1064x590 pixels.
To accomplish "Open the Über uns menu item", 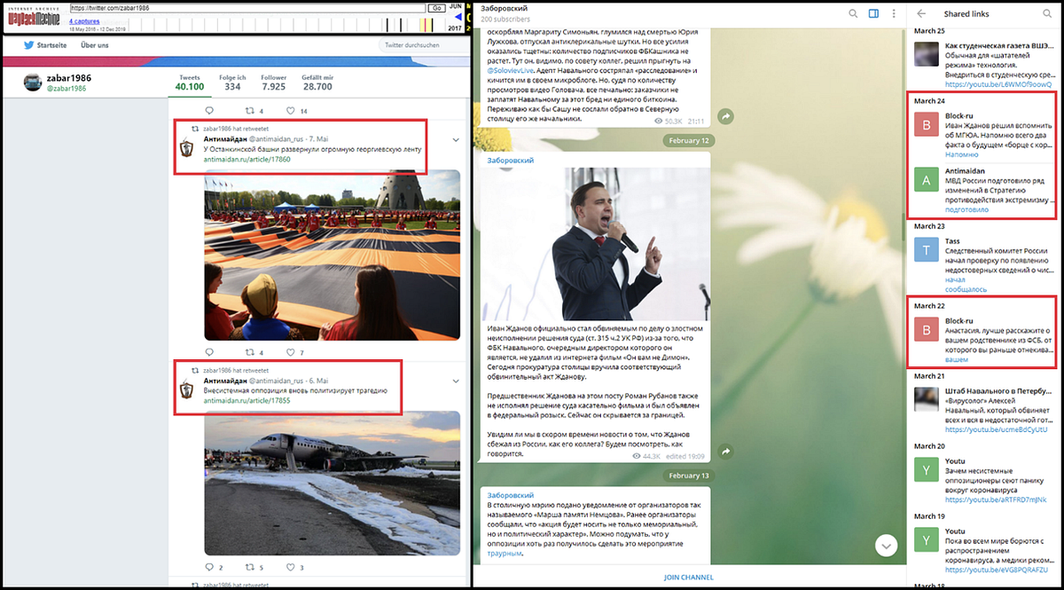I will click(x=95, y=44).
